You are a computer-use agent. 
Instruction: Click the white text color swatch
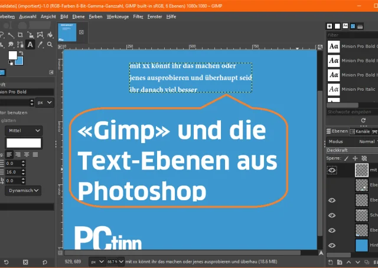click(24, 143)
